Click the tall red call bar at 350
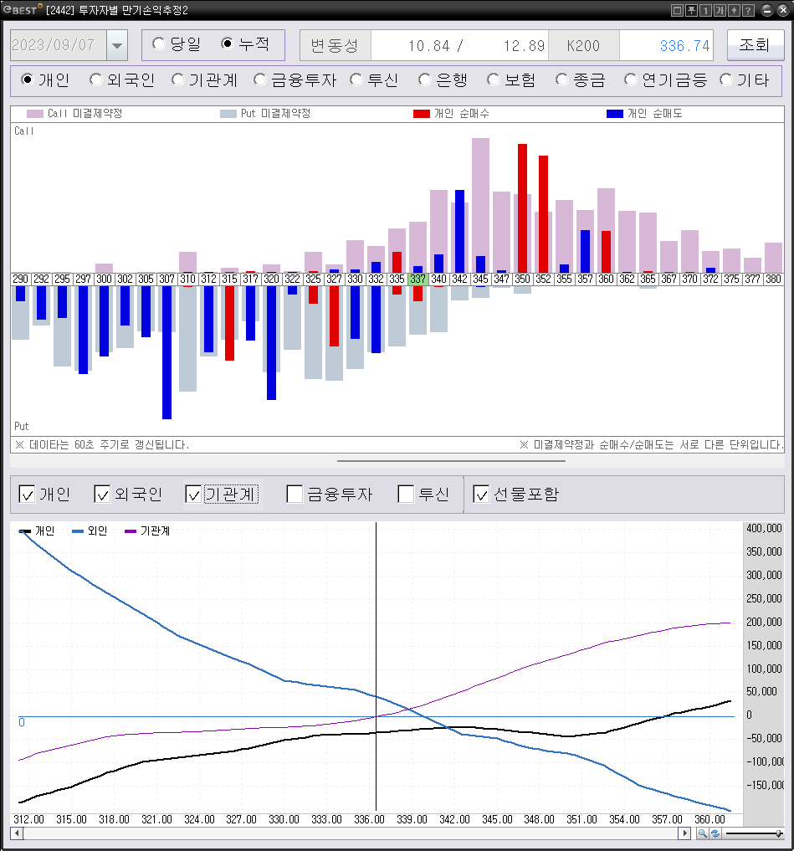 coord(522,208)
